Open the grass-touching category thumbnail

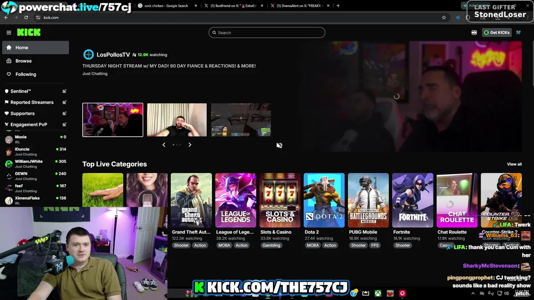coord(103,190)
